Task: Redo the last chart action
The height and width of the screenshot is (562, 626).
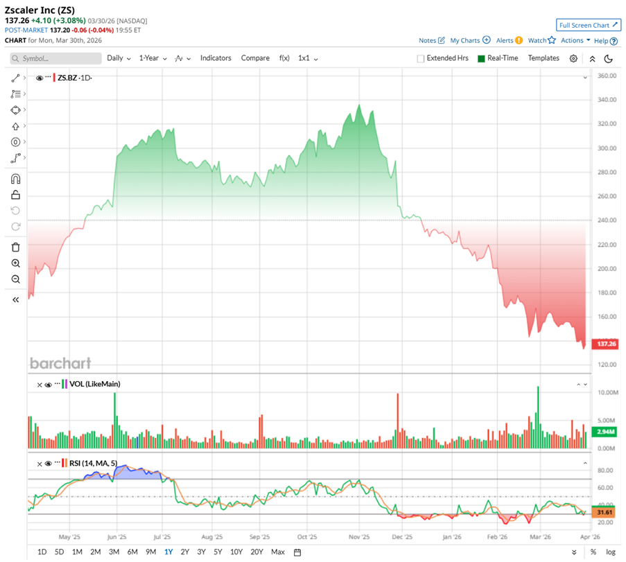Action: [x=15, y=227]
